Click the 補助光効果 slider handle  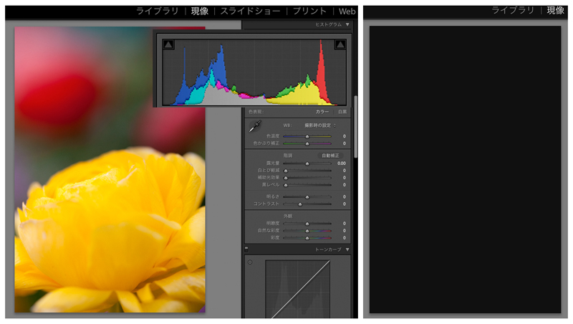tap(286, 178)
